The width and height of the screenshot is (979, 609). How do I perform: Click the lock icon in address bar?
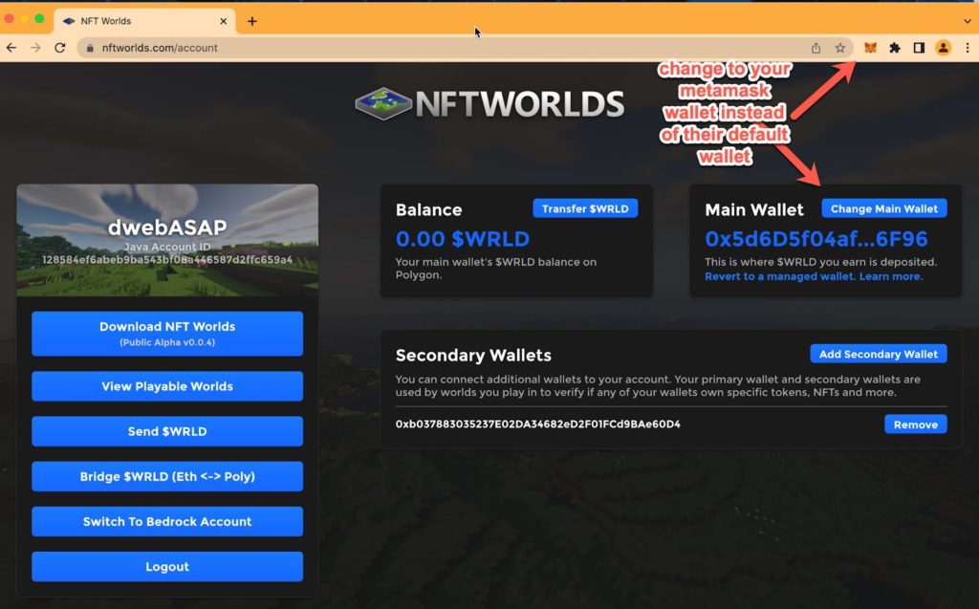[x=90, y=48]
